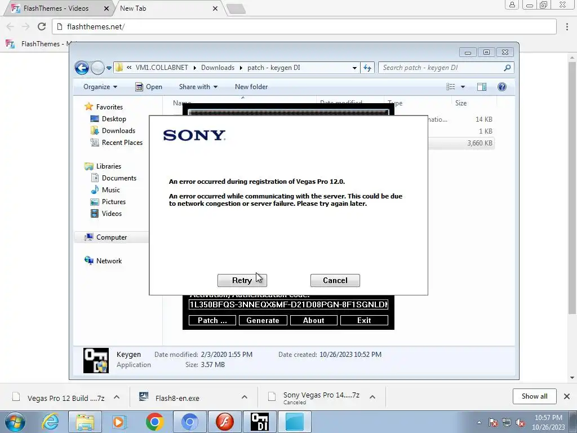577x433 pixels.
Task: Click the flashthemes.net address bar
Action: point(304,26)
